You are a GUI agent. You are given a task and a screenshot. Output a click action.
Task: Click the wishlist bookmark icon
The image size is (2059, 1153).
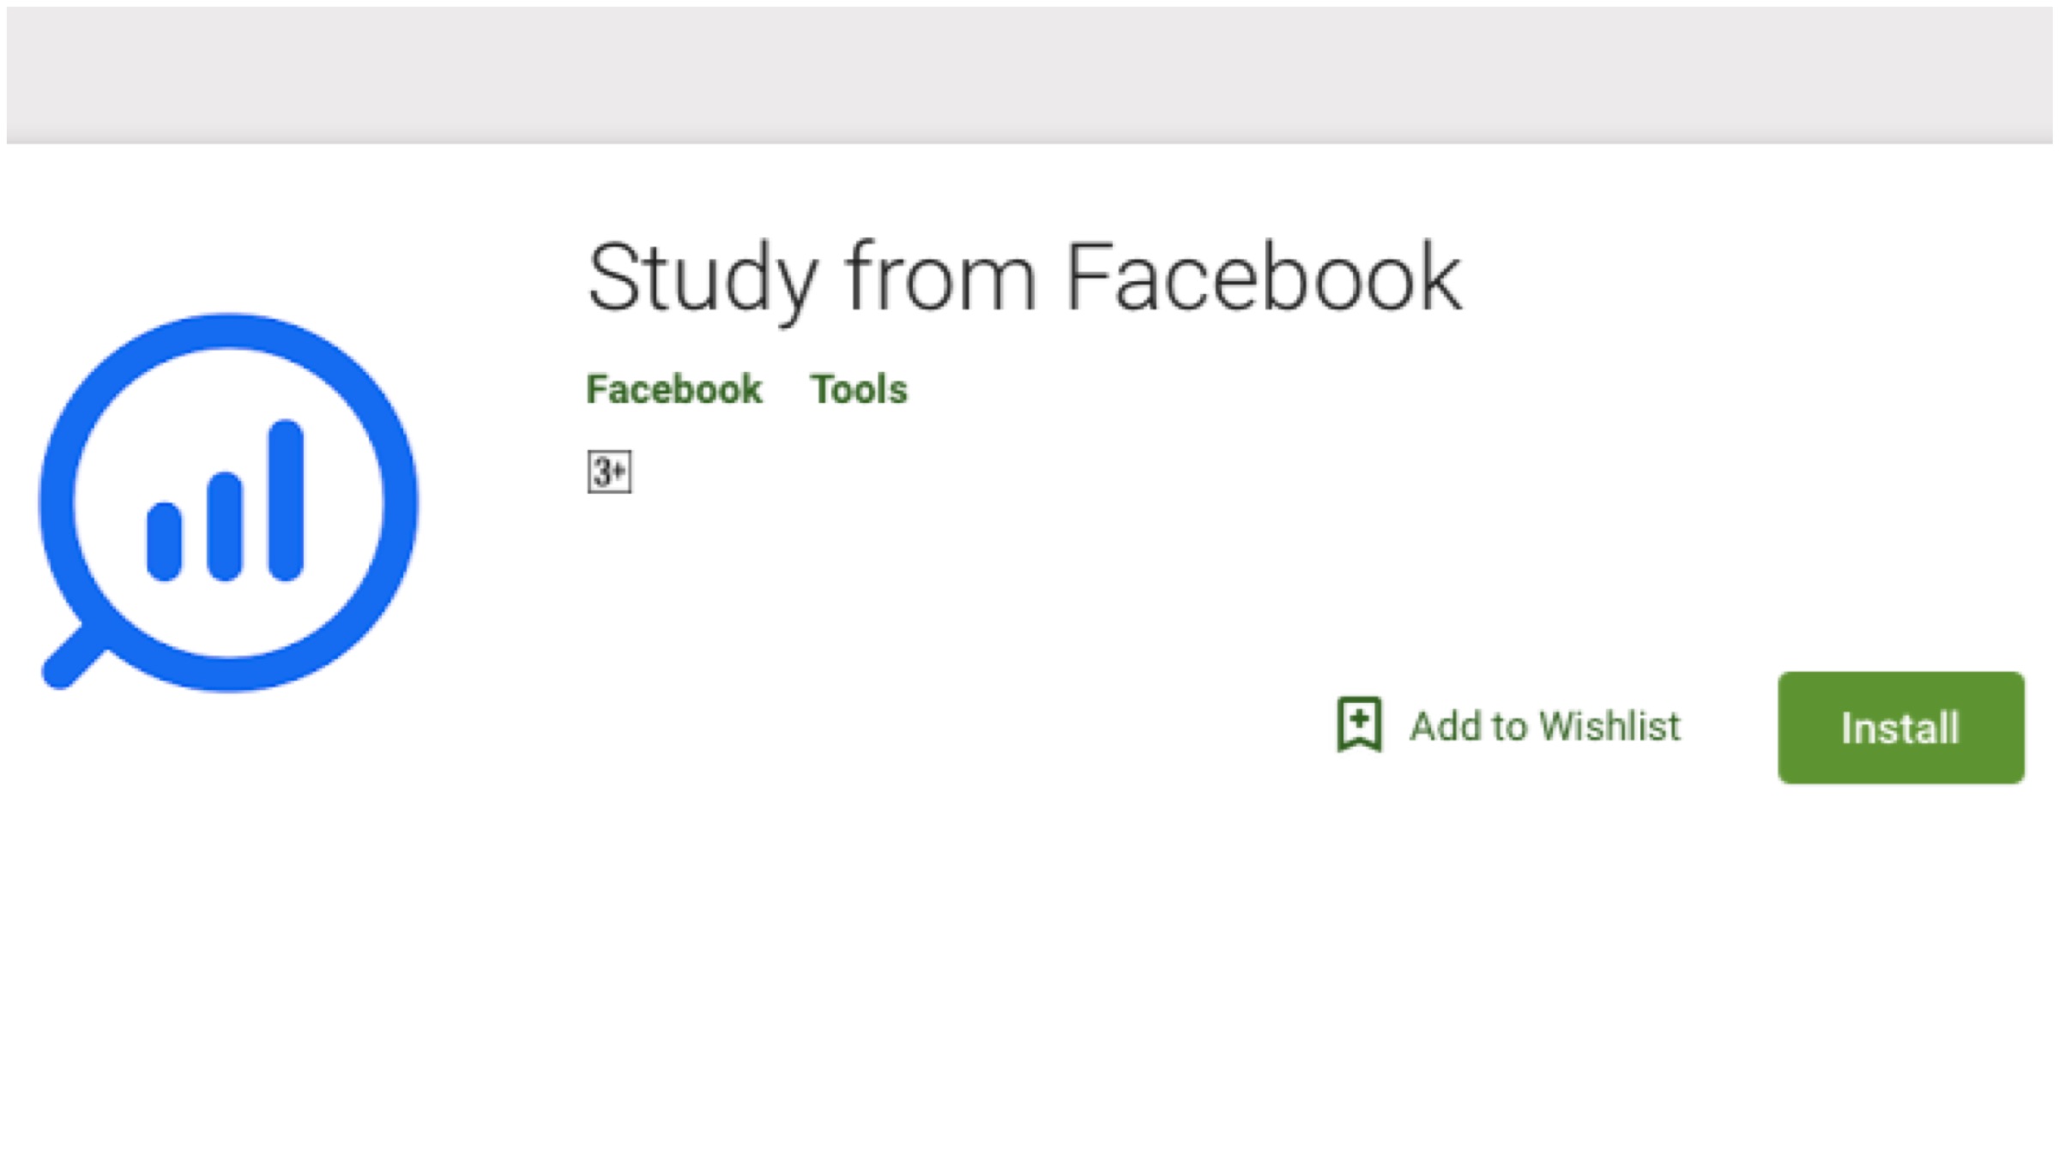tap(1359, 725)
